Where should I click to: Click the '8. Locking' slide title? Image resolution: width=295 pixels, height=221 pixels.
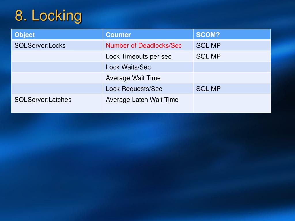point(48,16)
